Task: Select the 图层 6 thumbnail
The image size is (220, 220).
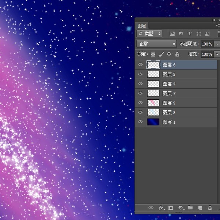Action: (x=153, y=65)
